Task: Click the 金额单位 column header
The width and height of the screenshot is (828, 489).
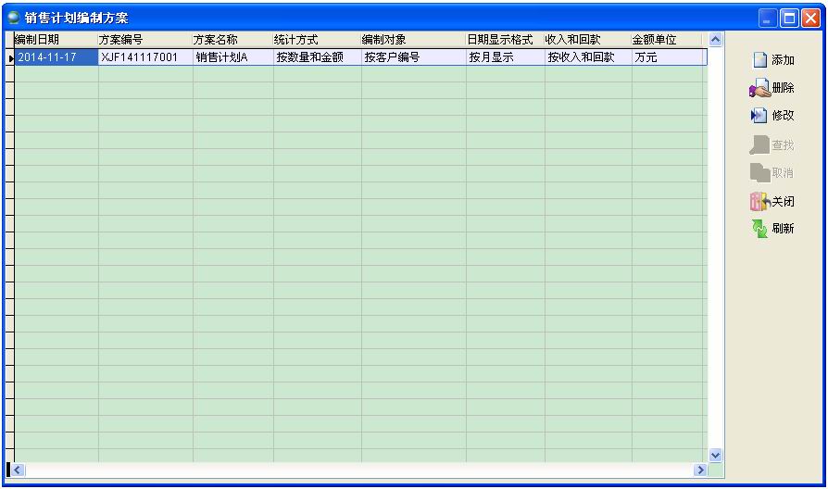Action: click(668, 40)
